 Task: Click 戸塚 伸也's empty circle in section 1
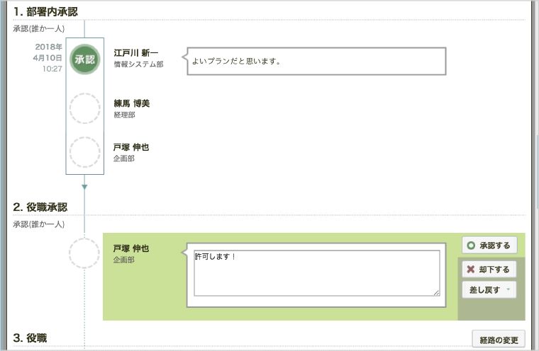click(84, 152)
